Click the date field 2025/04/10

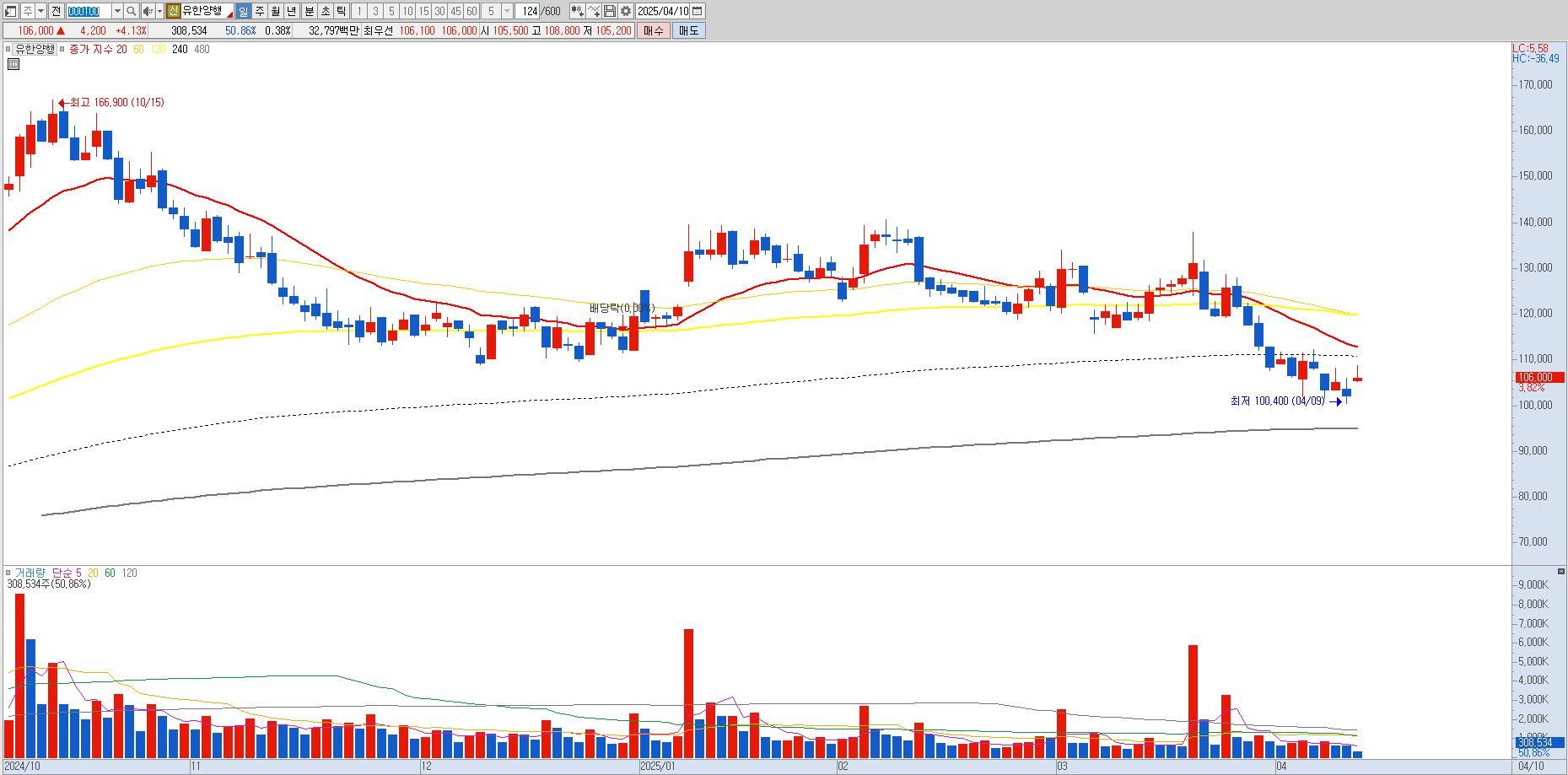point(663,11)
